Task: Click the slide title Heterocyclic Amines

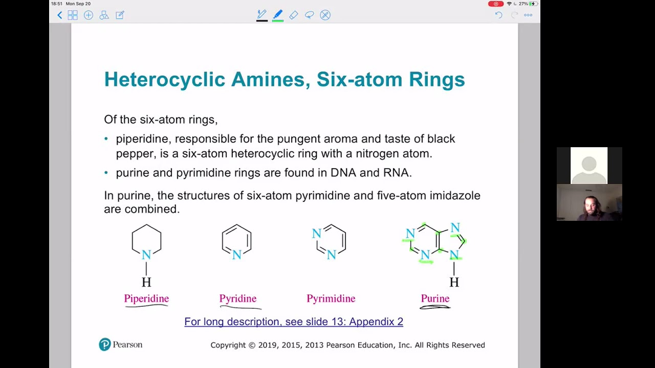Action: click(x=285, y=79)
